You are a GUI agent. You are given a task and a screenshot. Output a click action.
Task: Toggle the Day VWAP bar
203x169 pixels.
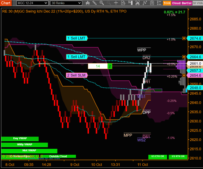click(x=20, y=139)
